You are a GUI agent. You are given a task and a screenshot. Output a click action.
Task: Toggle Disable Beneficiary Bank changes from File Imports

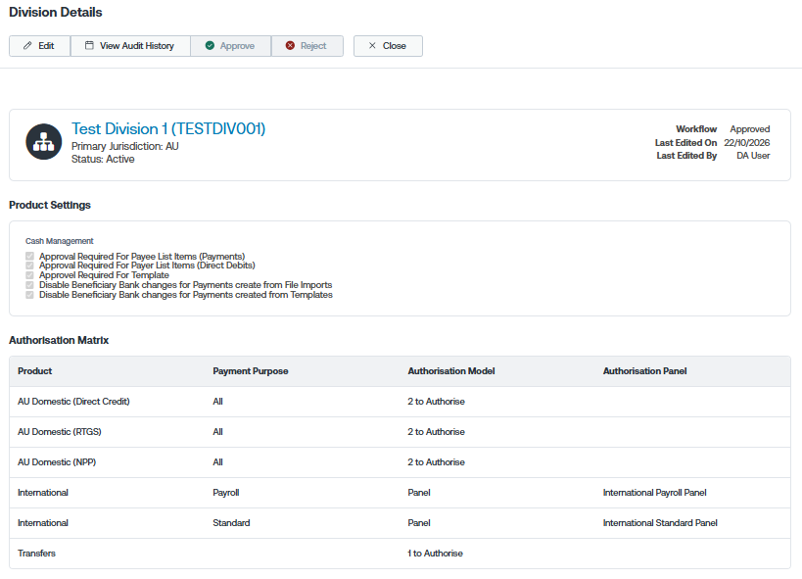pos(29,285)
